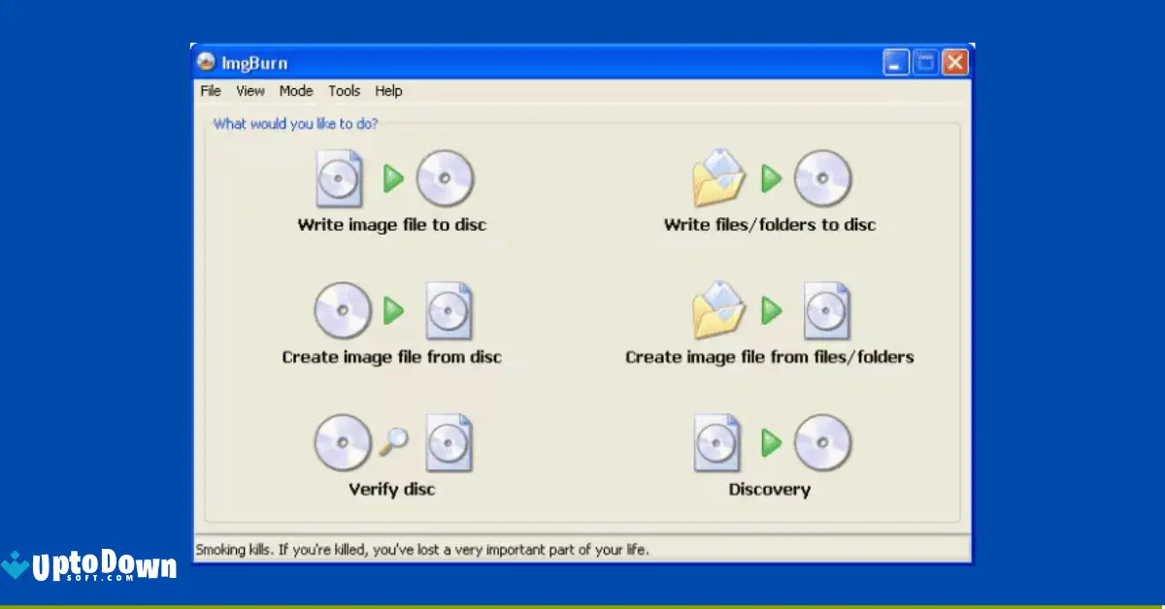Click the green arrow beside Write image file
This screenshot has height=609, width=1165.
(x=394, y=177)
